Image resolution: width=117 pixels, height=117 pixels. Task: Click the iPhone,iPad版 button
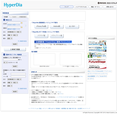click(41, 27)
